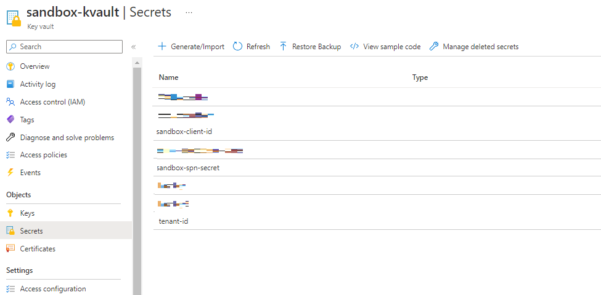The height and width of the screenshot is (295, 601).
Task: Open Access configuration settings
Action: pos(53,288)
